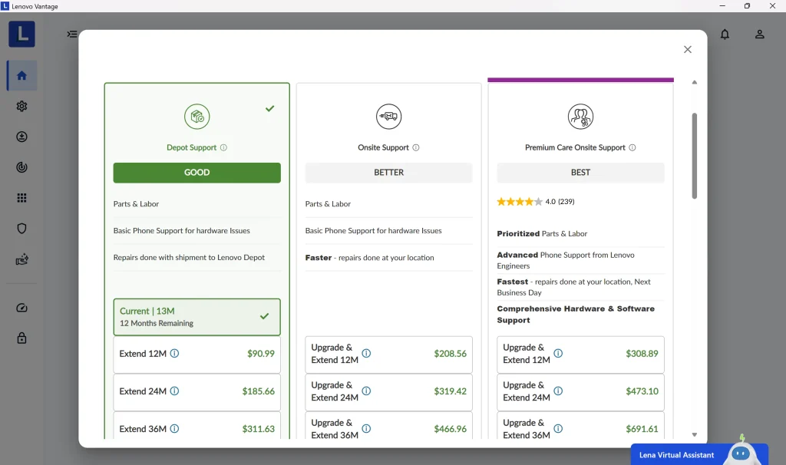Show info for Depot Support
This screenshot has width=786, height=465.
pos(223,147)
